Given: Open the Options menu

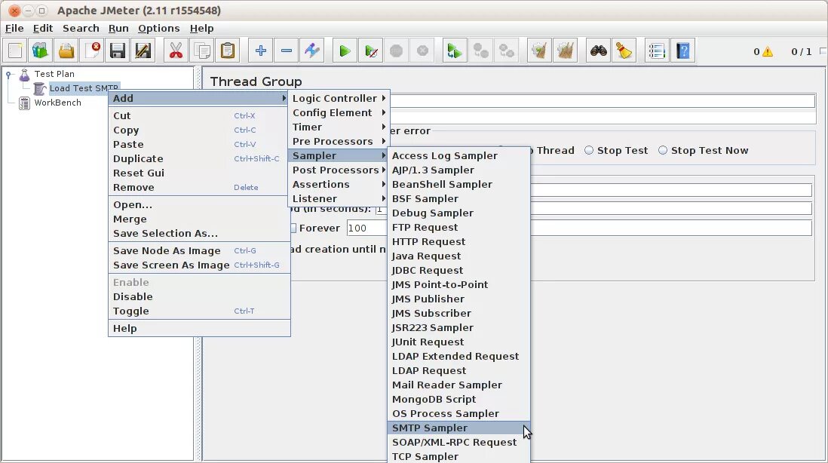Looking at the screenshot, I should (158, 29).
